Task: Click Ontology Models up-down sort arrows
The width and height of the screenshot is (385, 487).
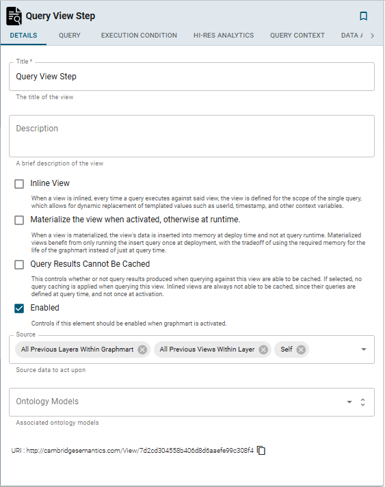Action: [x=362, y=402]
